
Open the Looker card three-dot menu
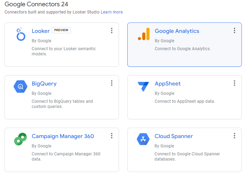click(x=112, y=30)
